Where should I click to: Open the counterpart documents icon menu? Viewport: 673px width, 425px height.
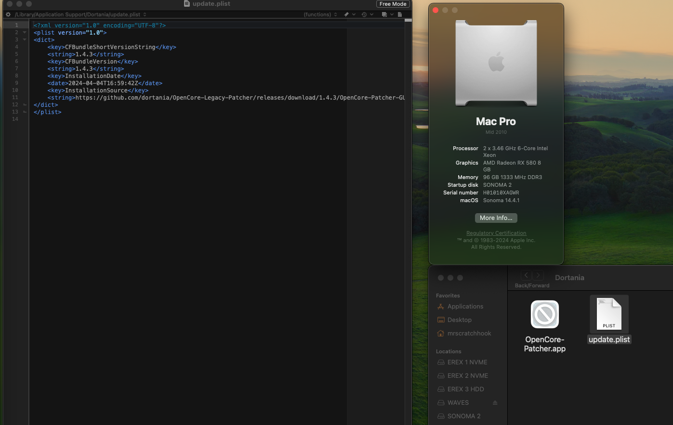(387, 14)
